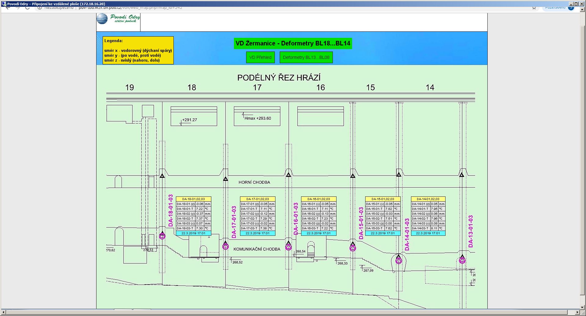
Task: Select the magenta DA-16 deformeter marker
Action: point(288,246)
